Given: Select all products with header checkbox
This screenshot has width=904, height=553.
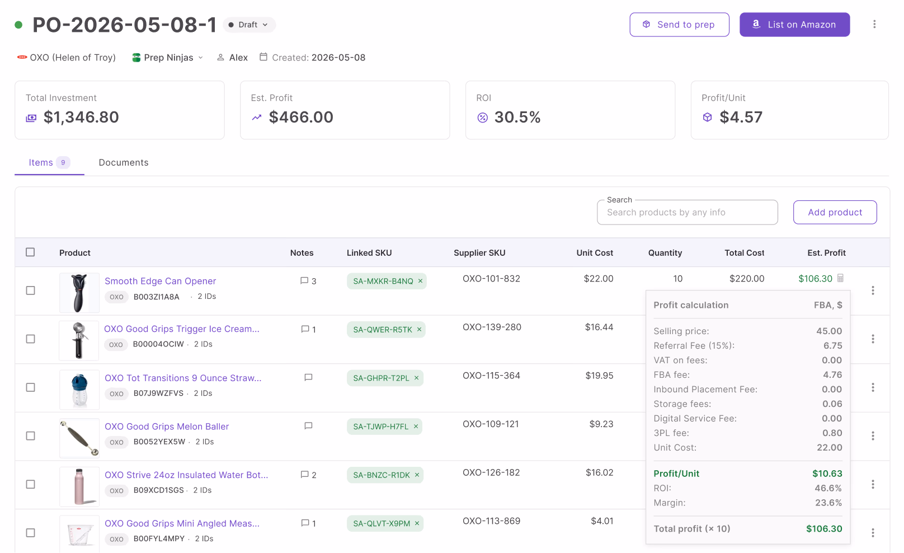Looking at the screenshot, I should 30,252.
